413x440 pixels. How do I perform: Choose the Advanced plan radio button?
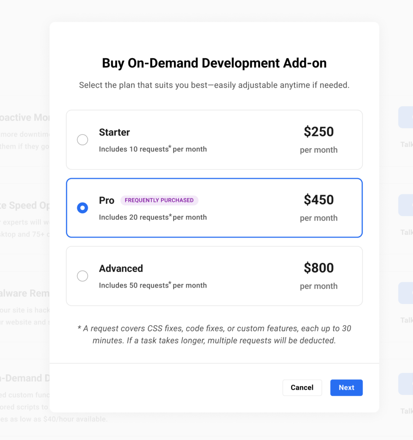[83, 276]
